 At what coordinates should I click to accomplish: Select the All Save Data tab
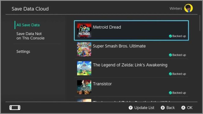28,25
